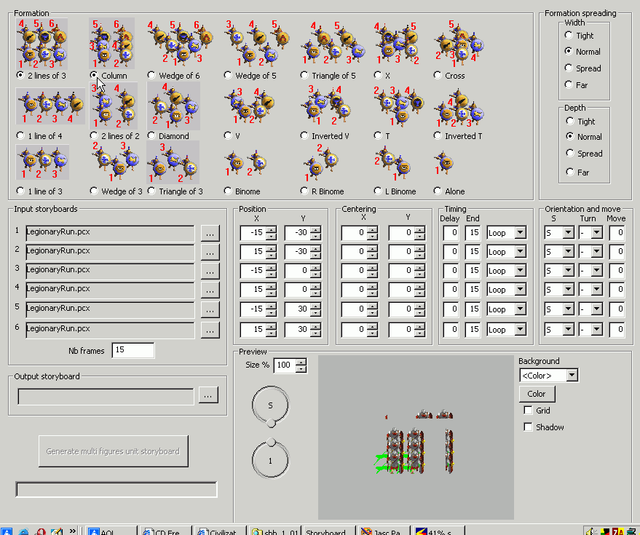Click the S orientation dial in Preview
This screenshot has width=640, height=535.
(x=270, y=405)
